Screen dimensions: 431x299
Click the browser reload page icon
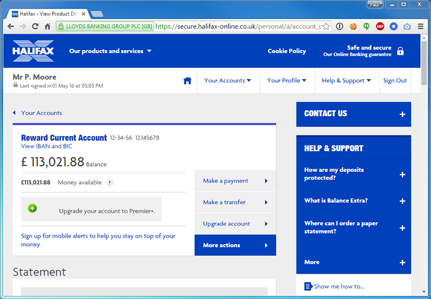pyautogui.click(x=36, y=26)
